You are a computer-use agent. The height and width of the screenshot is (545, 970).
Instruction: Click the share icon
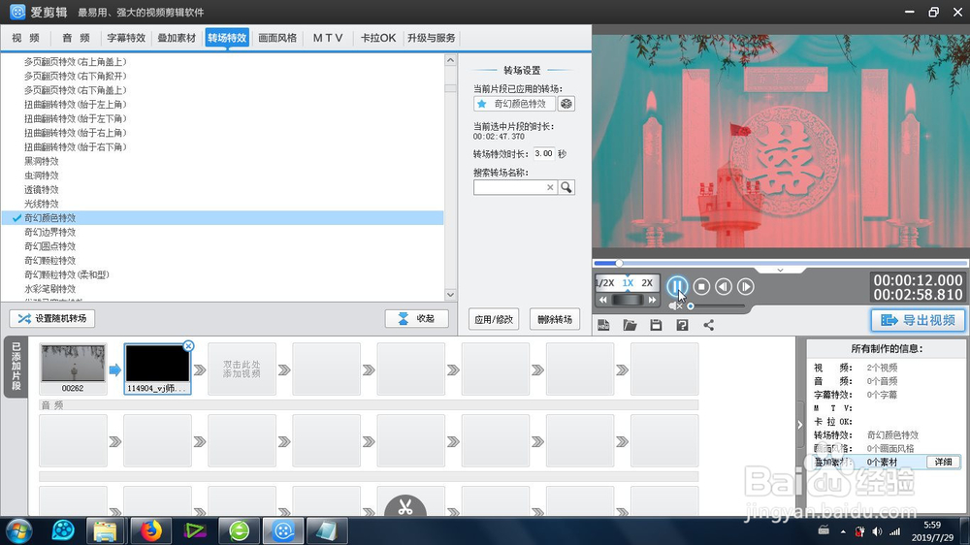(708, 325)
